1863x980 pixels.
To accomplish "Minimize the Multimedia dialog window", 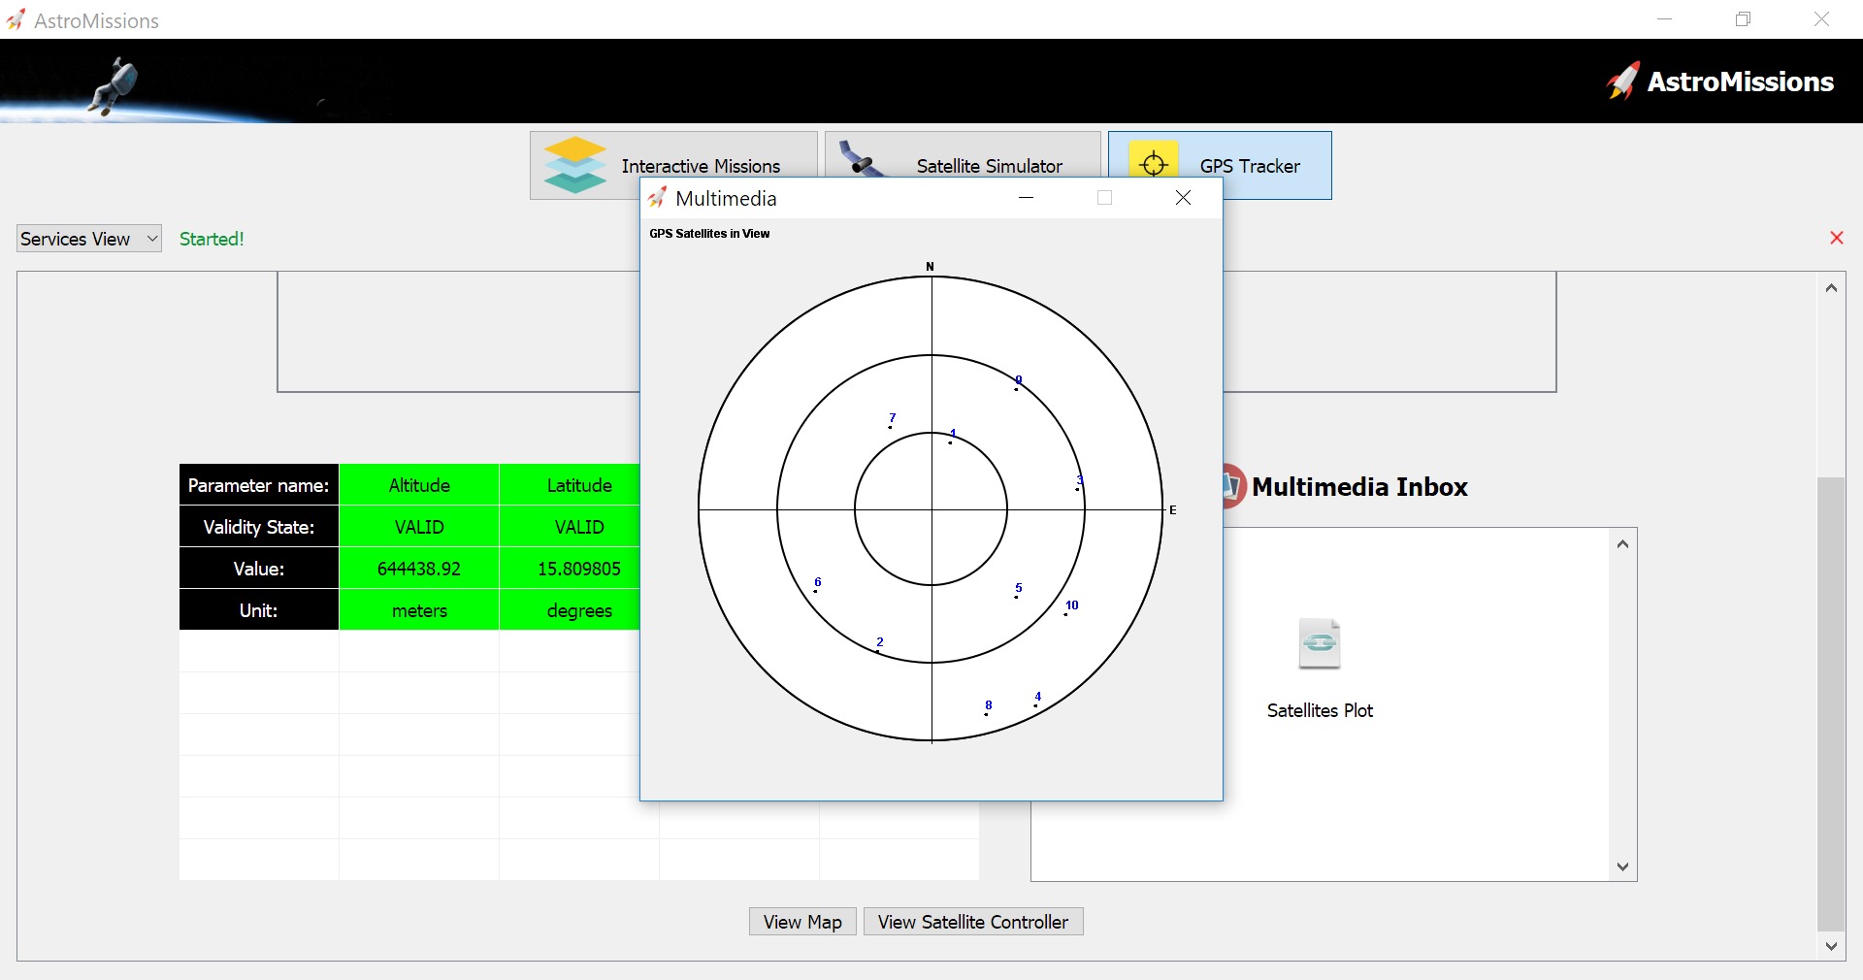I will tap(1026, 198).
